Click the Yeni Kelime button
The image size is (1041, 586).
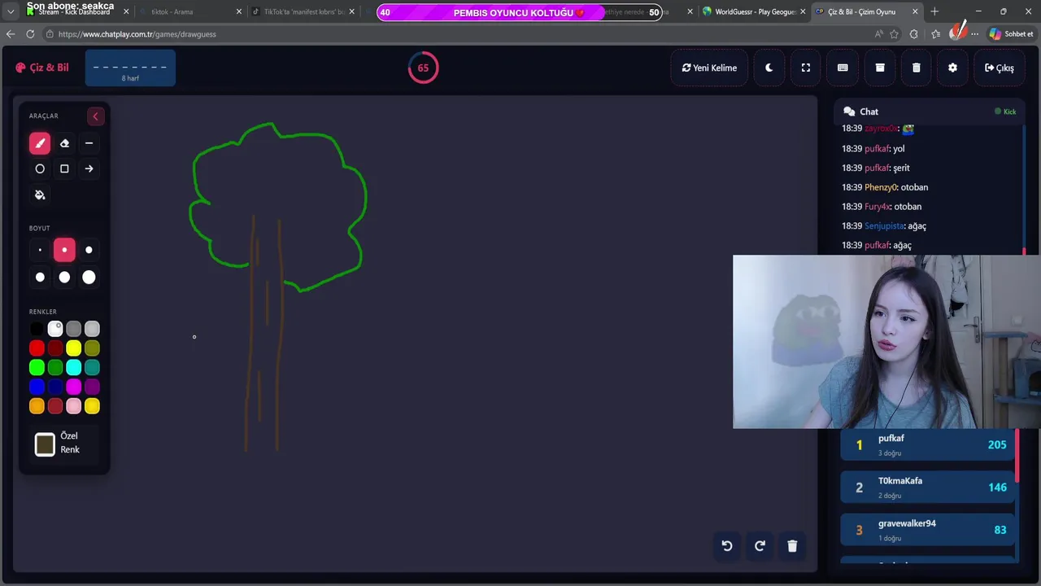(709, 68)
